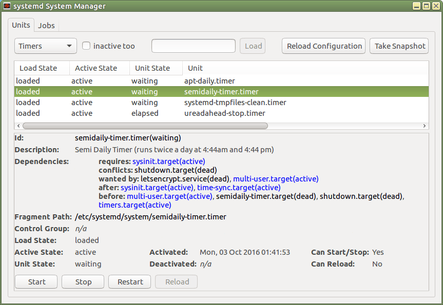Sort by the Unit column header
Screen dimensions: 443x305
pos(306,68)
